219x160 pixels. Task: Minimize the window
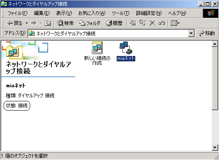[201, 4]
